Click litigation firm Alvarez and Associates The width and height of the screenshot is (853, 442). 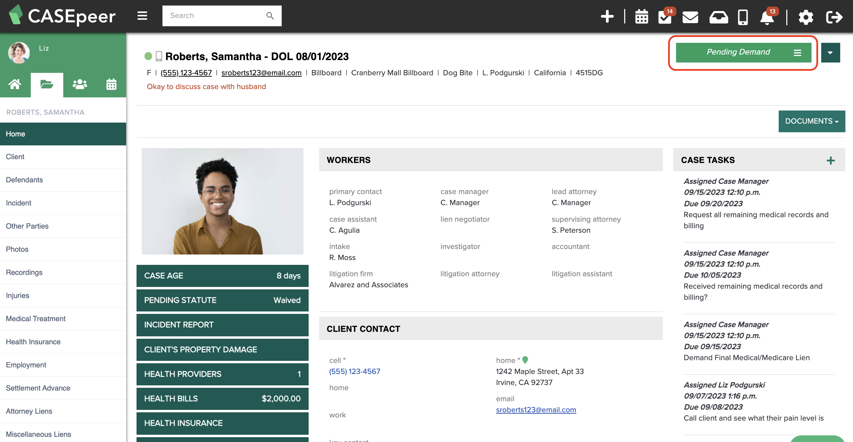(x=368, y=285)
